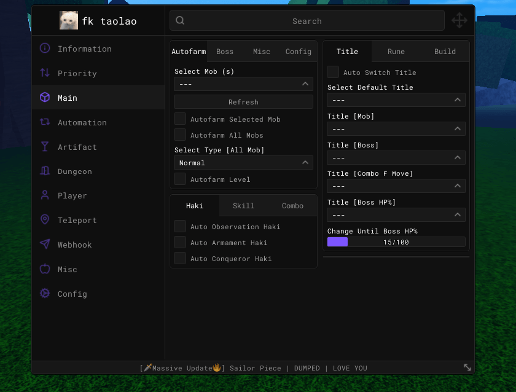Enable Autofarm Selected Mob checkbox

(180, 119)
